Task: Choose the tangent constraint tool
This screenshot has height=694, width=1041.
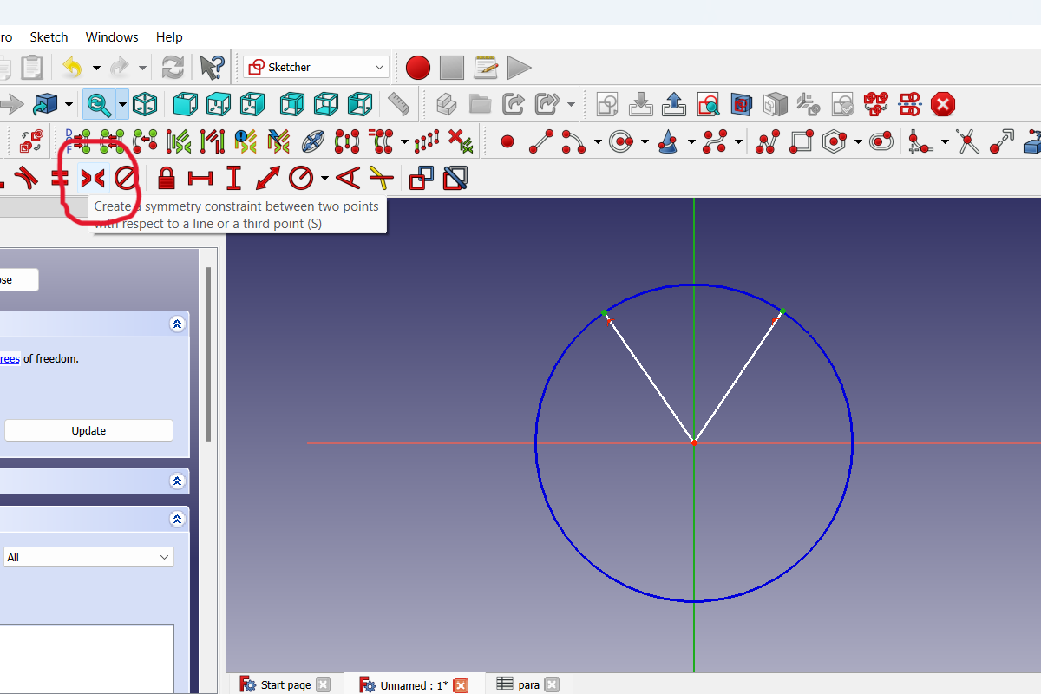Action: coord(26,179)
